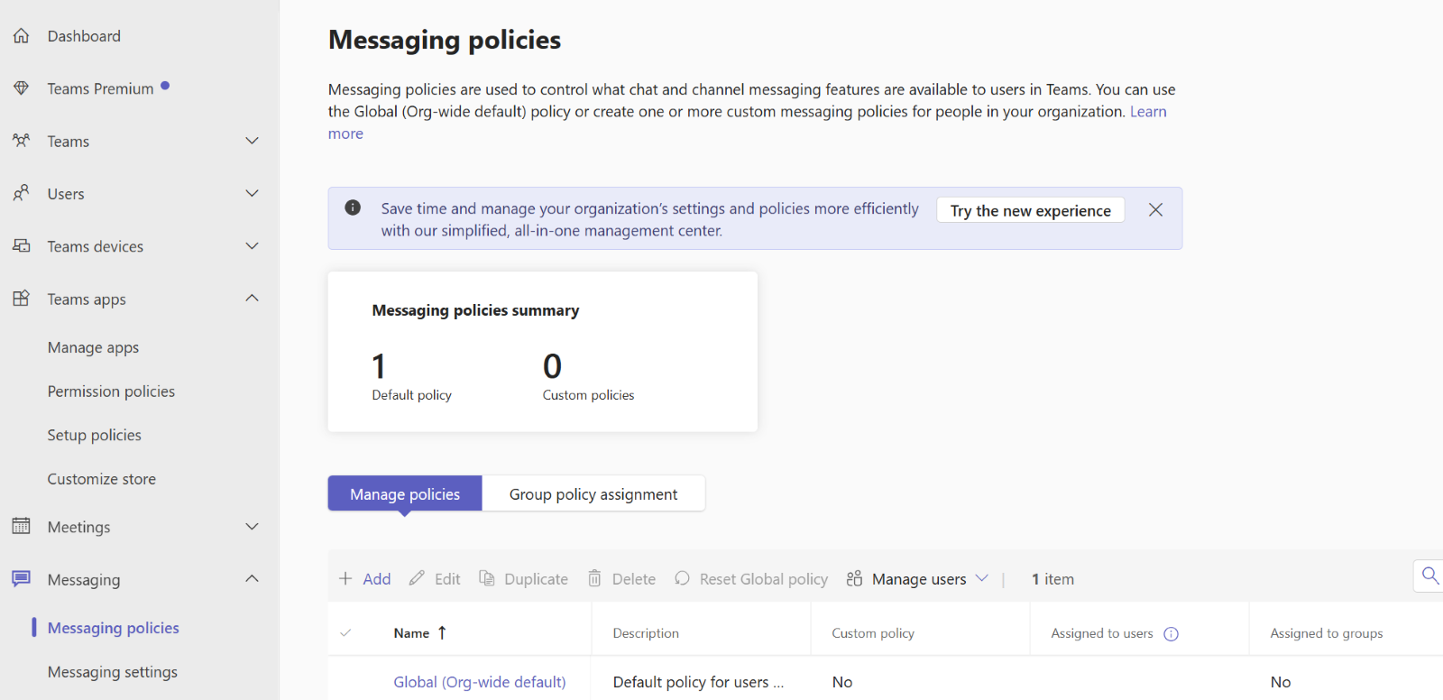
Task: Click the 'Default policy' summary count
Action: tap(379, 366)
